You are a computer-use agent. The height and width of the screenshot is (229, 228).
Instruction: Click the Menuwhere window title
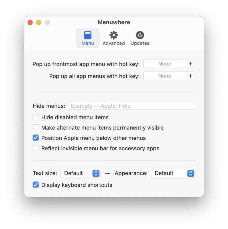click(x=114, y=22)
